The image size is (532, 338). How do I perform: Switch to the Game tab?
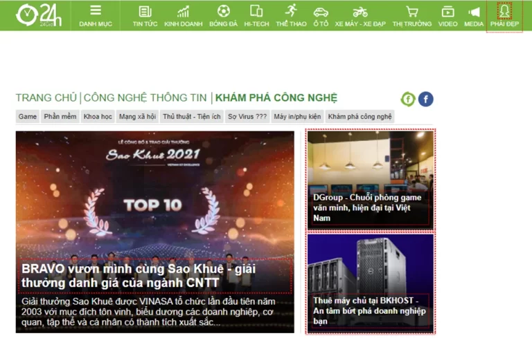28,117
